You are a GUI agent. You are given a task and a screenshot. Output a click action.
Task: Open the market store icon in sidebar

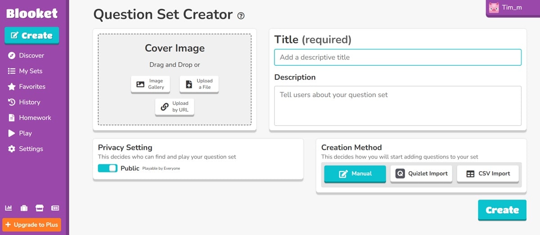click(x=40, y=208)
